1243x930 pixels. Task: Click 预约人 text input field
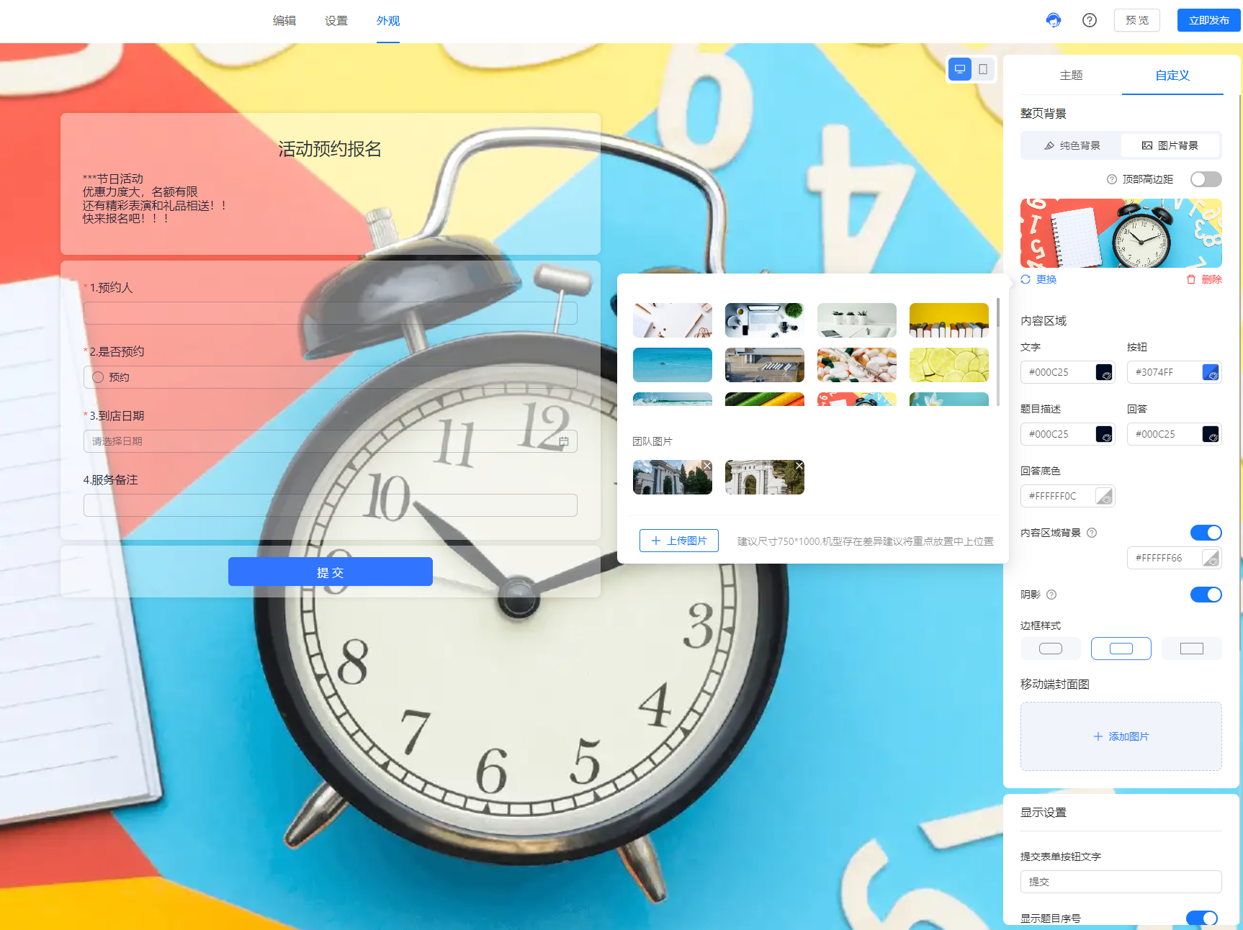tap(331, 313)
